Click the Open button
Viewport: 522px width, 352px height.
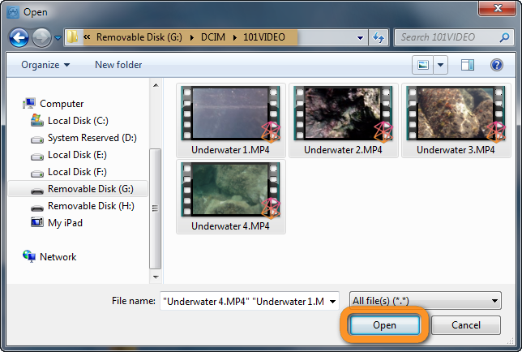[384, 325]
